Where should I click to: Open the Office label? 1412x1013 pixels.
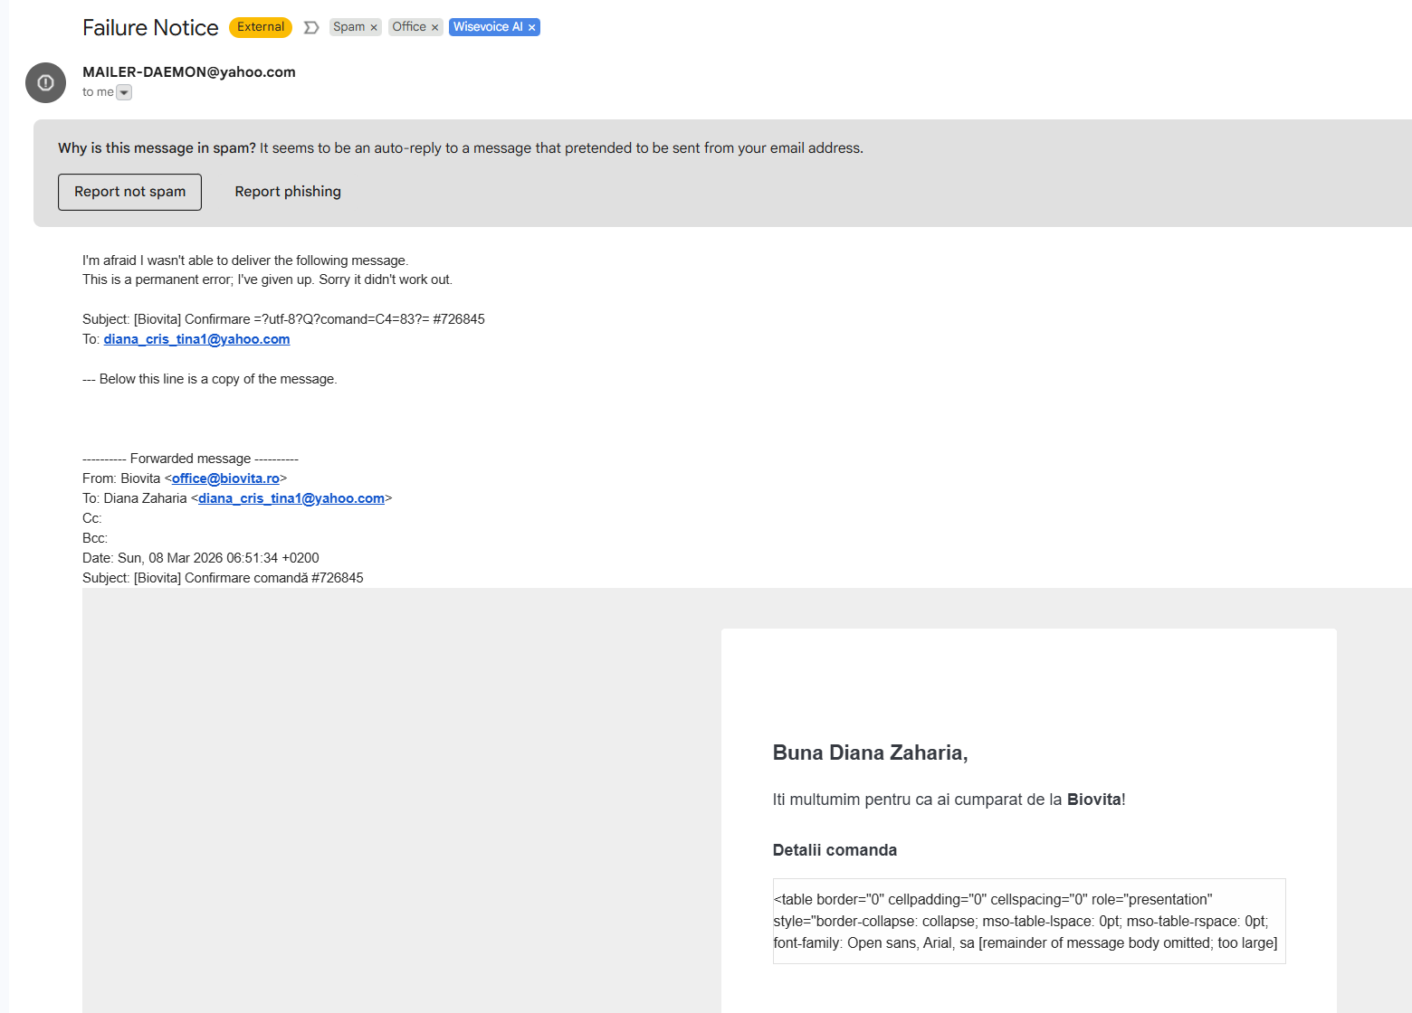409,27
